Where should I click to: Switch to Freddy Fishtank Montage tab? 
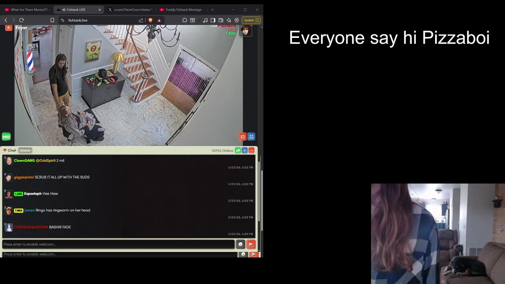181,9
